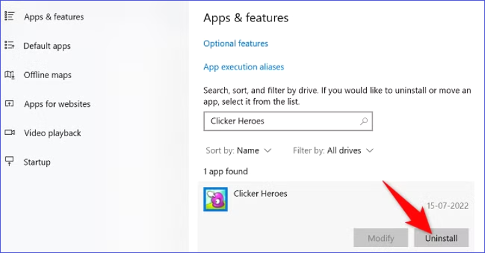Screen dimensions: 485x253
Task: Click the Video playback camera icon
Action: (x=9, y=133)
